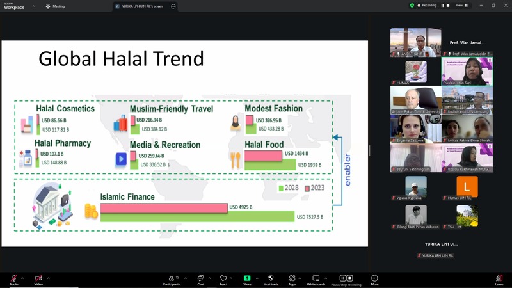
Task: Click the green encryption shield icon
Action: tap(412, 5)
